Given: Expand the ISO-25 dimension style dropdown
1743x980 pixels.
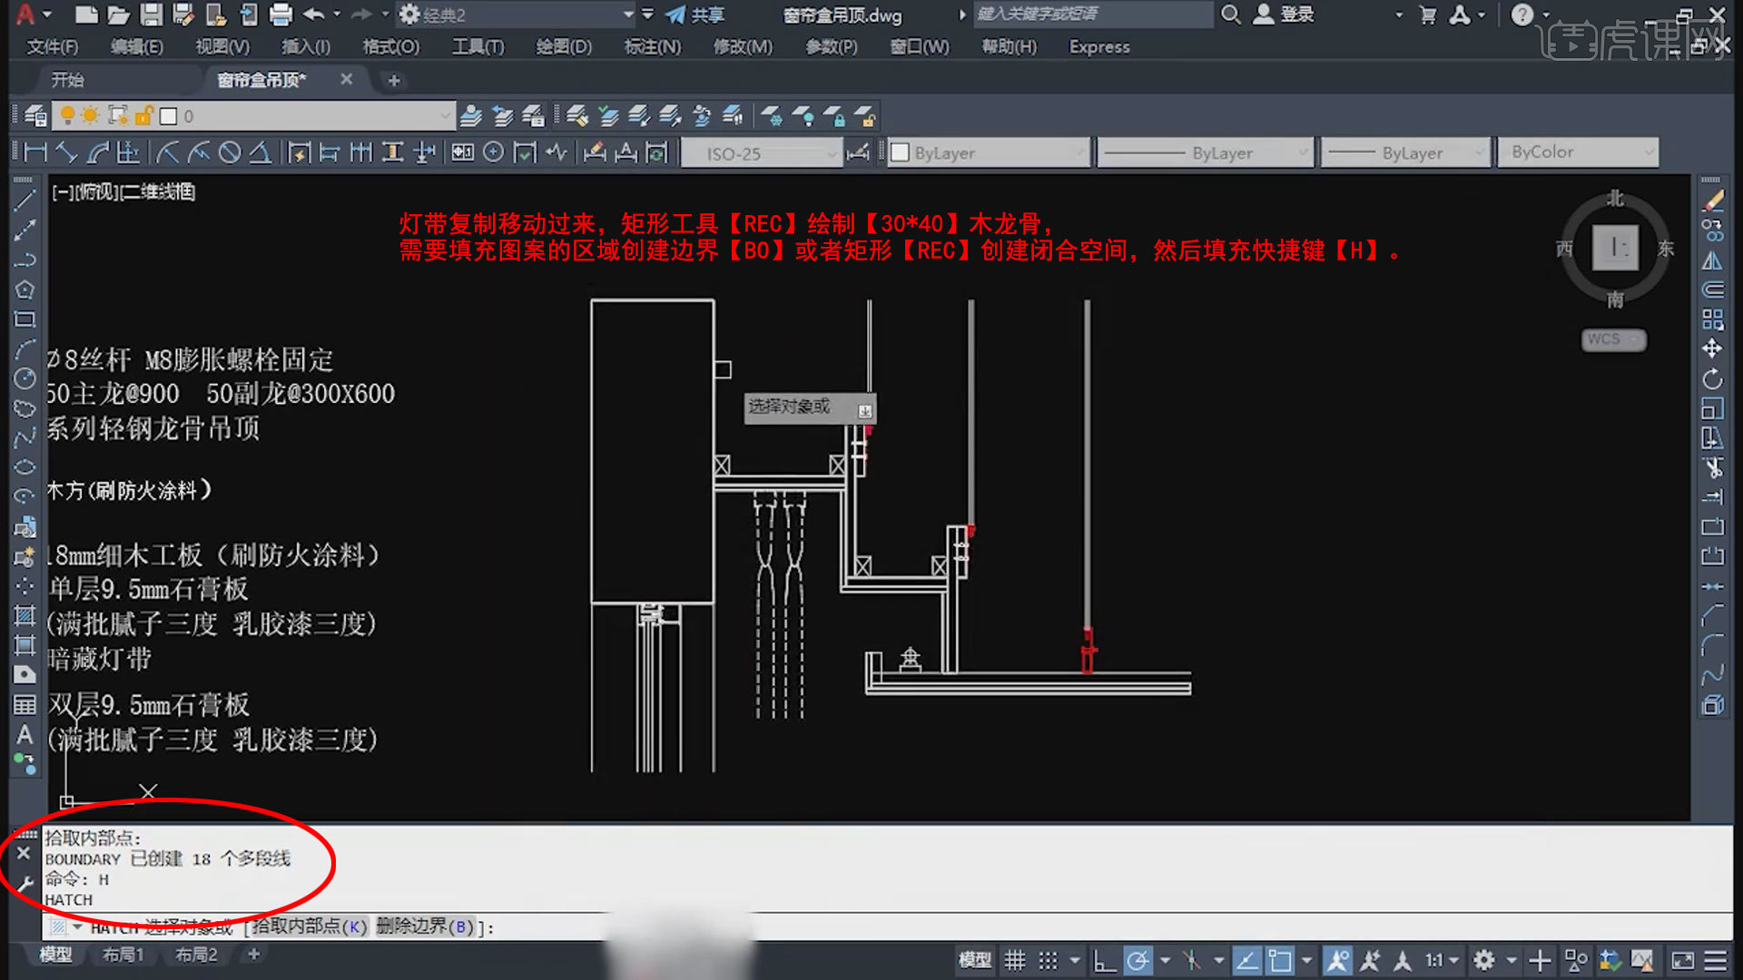Looking at the screenshot, I should point(832,153).
